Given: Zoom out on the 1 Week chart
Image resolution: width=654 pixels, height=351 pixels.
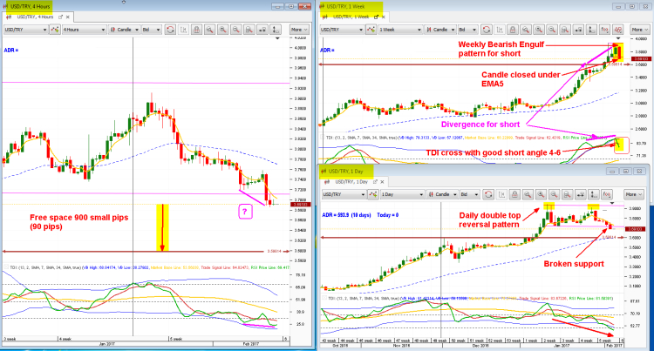Looking at the screenshot, I should pos(552,30).
